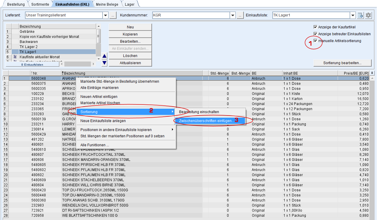Click the column sort icon right of Preis/BE
Screen dimensions: 377x220
372,73
